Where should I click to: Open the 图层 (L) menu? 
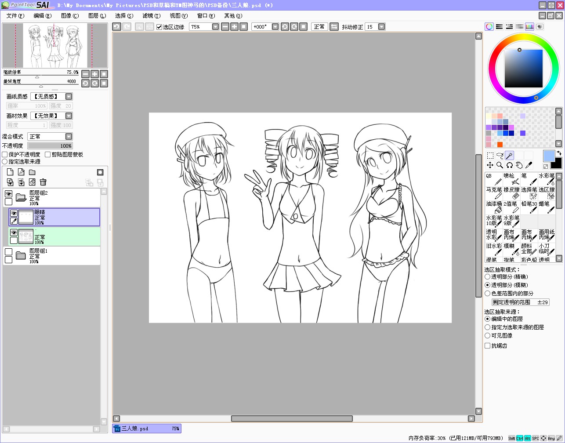point(97,16)
